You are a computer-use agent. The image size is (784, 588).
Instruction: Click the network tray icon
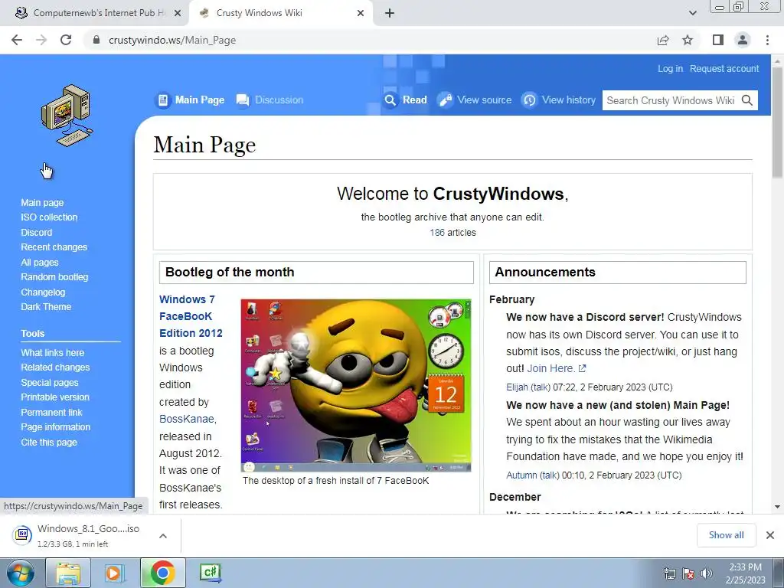click(669, 573)
